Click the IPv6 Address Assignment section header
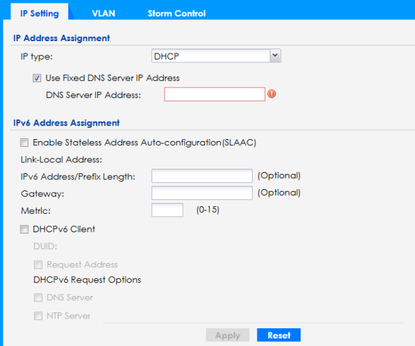 point(66,123)
